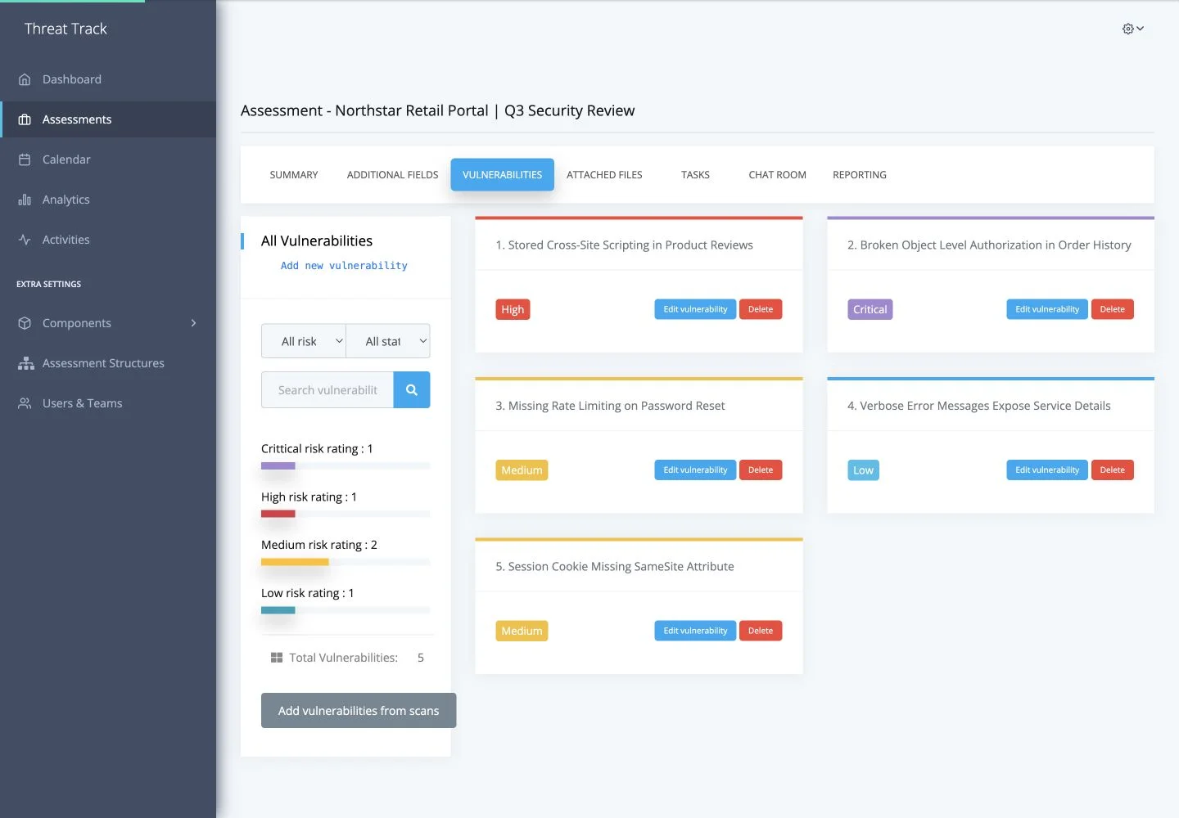Click the Medium risk rating progress bar

(x=346, y=562)
